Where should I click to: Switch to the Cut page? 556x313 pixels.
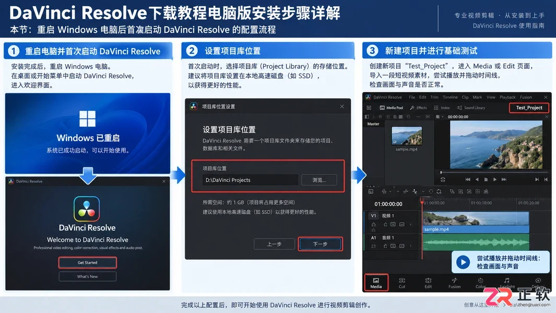[402, 283]
